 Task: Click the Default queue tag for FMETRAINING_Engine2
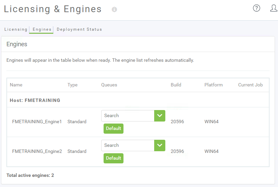click(113, 158)
